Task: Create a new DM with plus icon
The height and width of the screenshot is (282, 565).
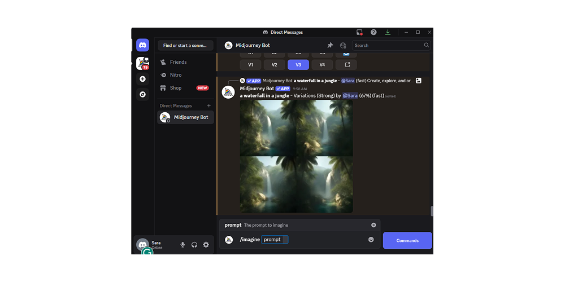Action: coord(208,106)
